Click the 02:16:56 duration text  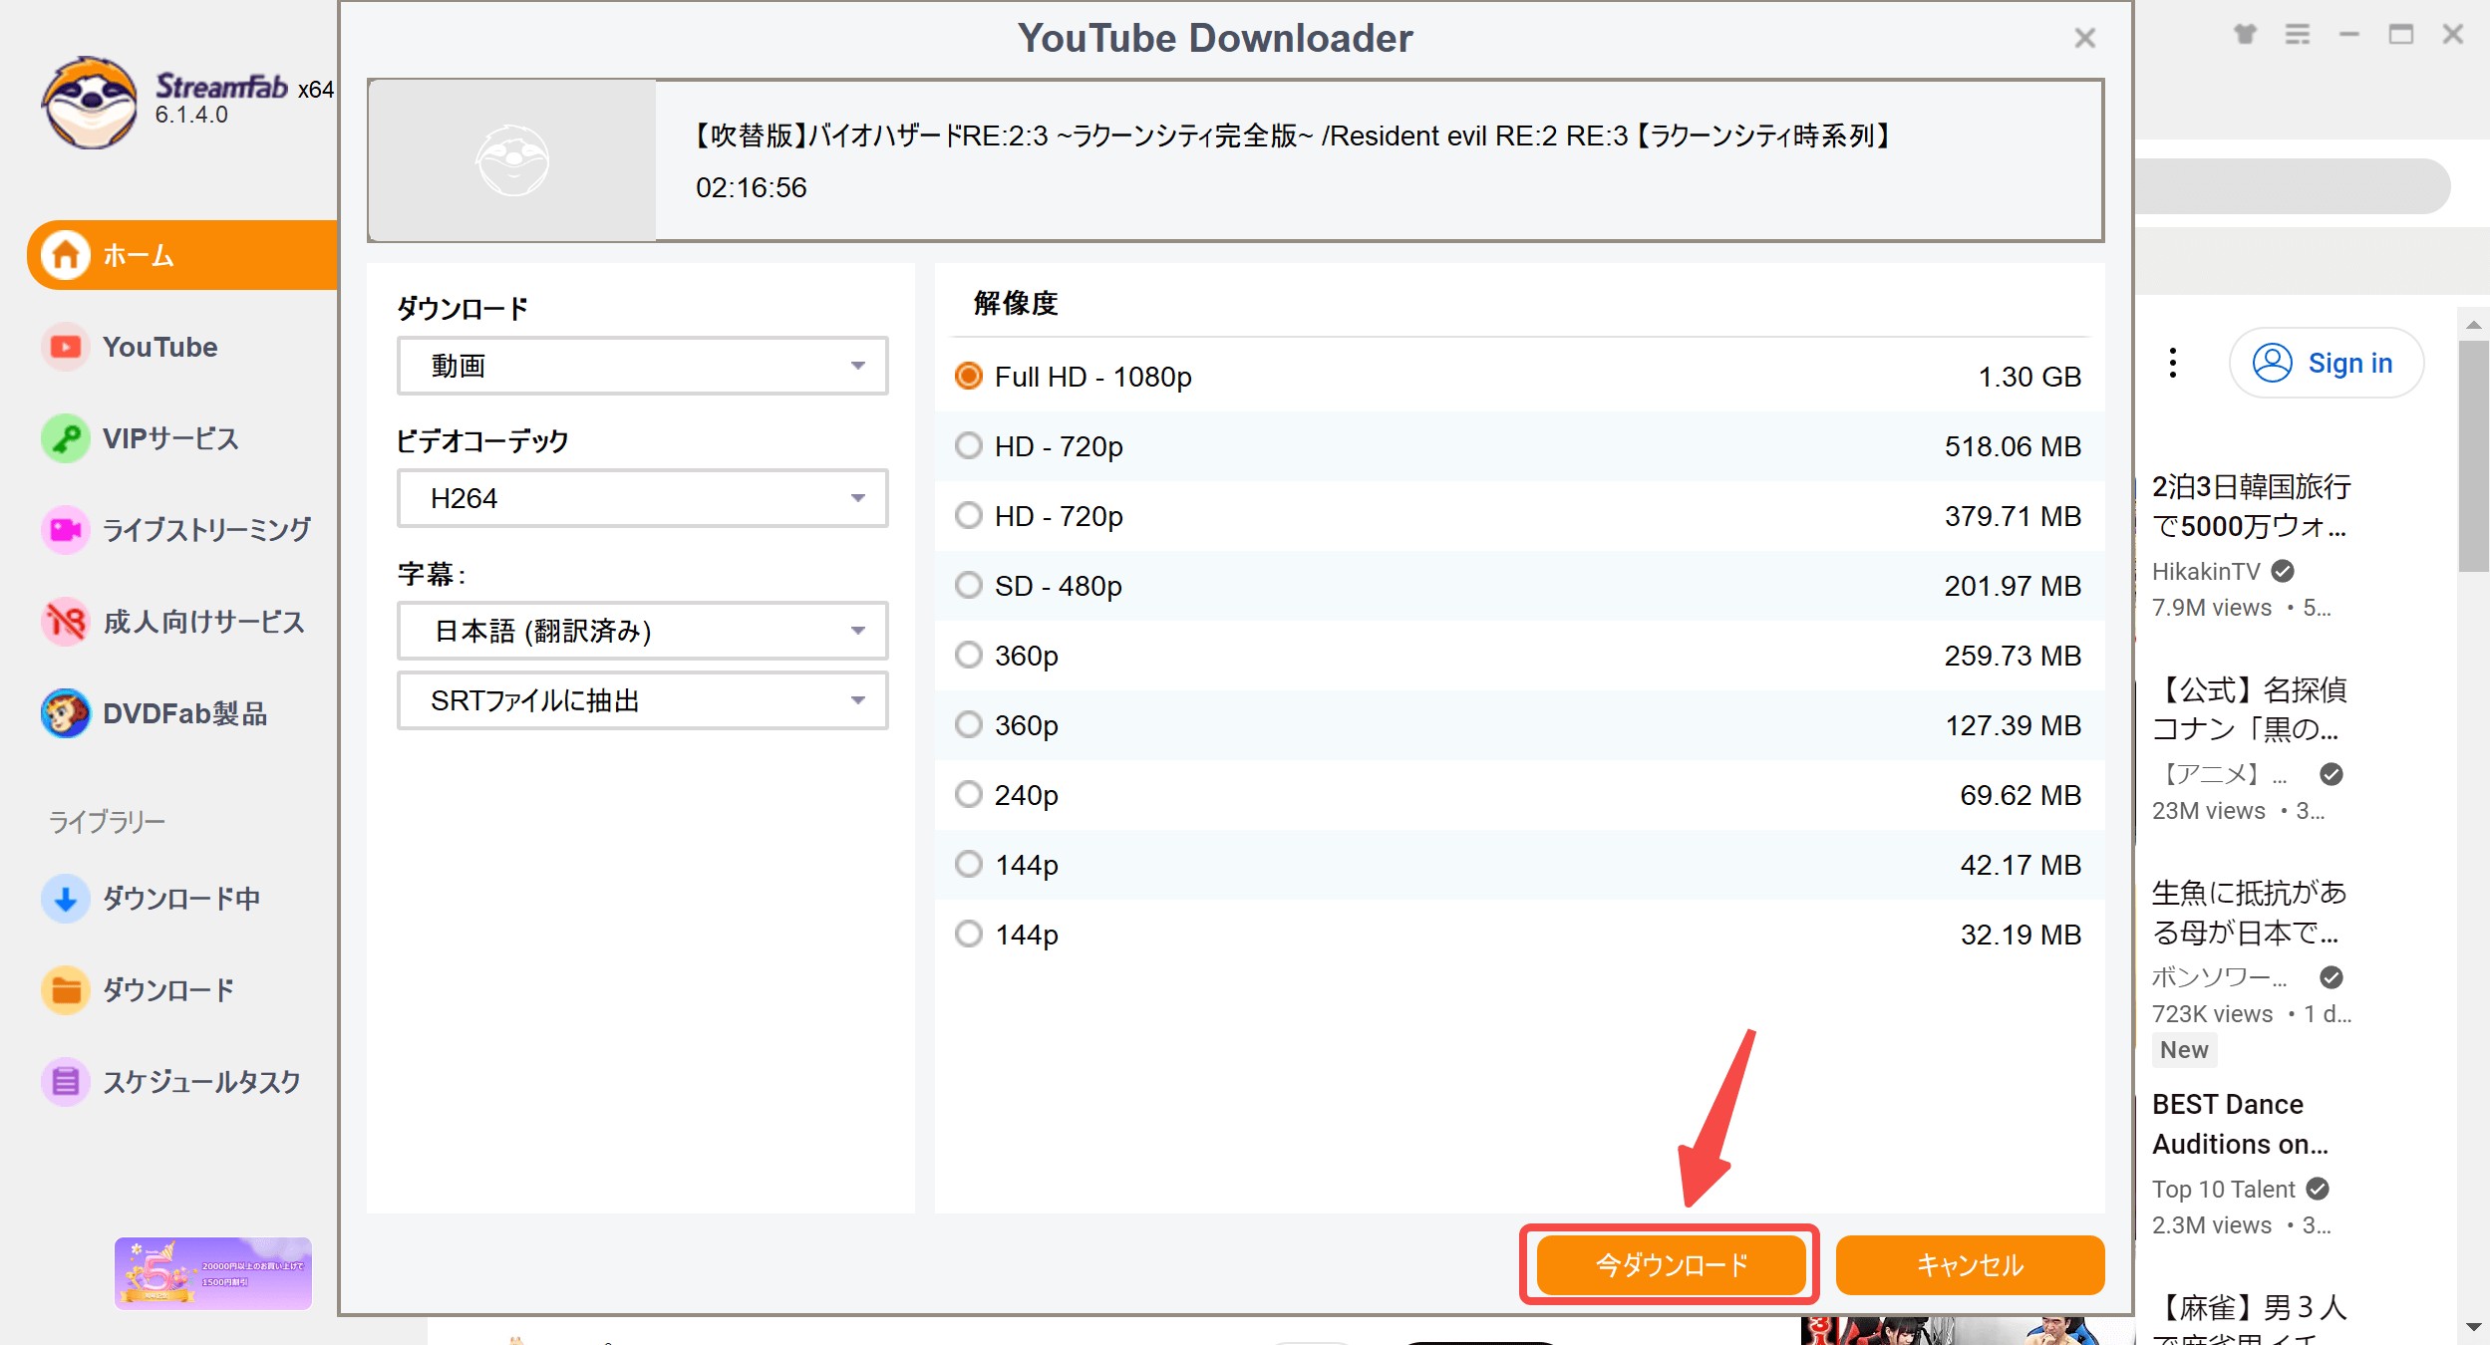tap(751, 187)
